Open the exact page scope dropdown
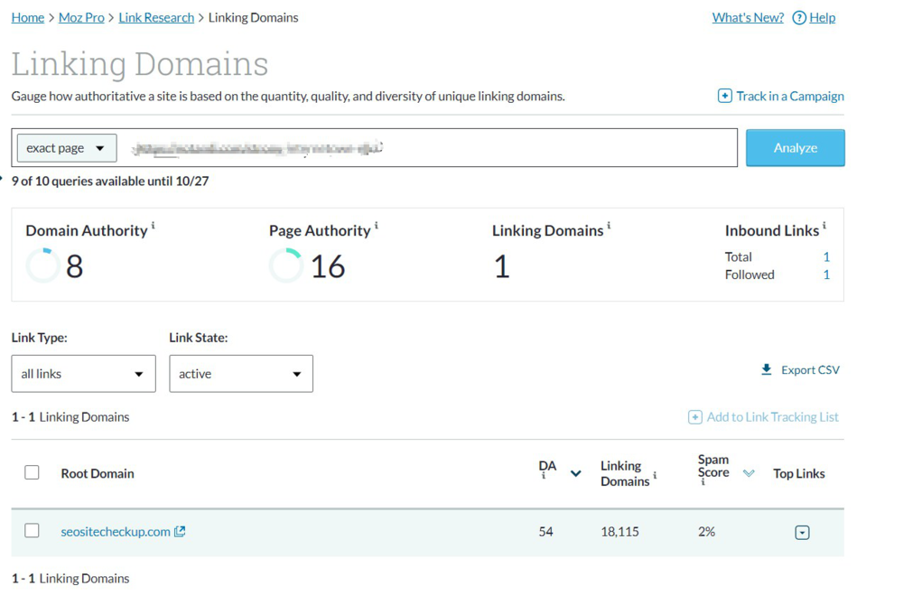903x614 pixels. tap(67, 148)
